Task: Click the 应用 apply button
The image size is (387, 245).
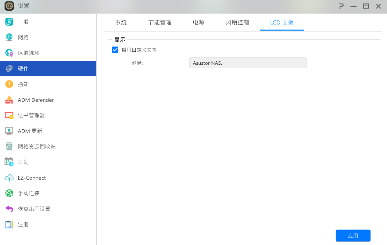Action: point(353,236)
